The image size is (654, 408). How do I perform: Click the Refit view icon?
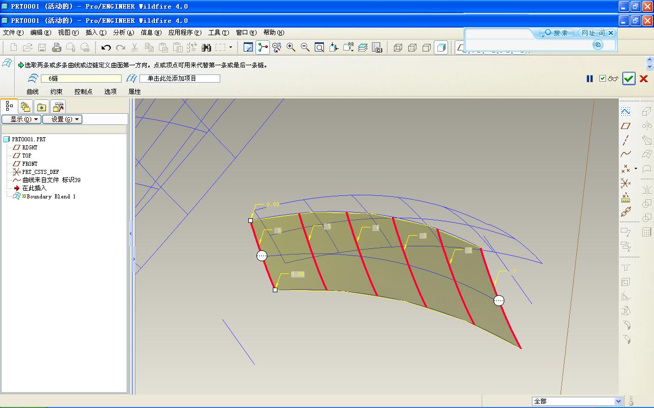click(x=319, y=47)
